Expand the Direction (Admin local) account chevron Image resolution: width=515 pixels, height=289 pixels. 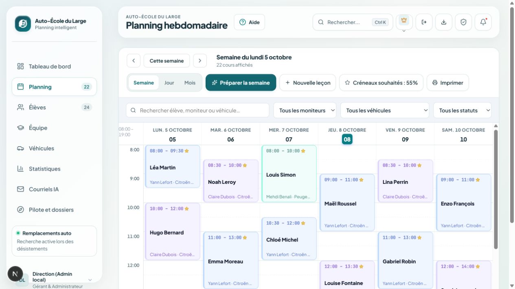[90, 280]
